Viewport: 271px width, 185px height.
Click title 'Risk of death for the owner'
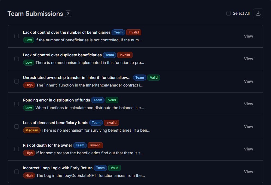point(48,145)
